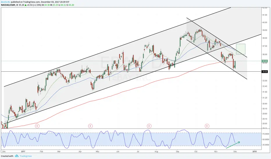Click the low value L:34.31

coord(62,5)
